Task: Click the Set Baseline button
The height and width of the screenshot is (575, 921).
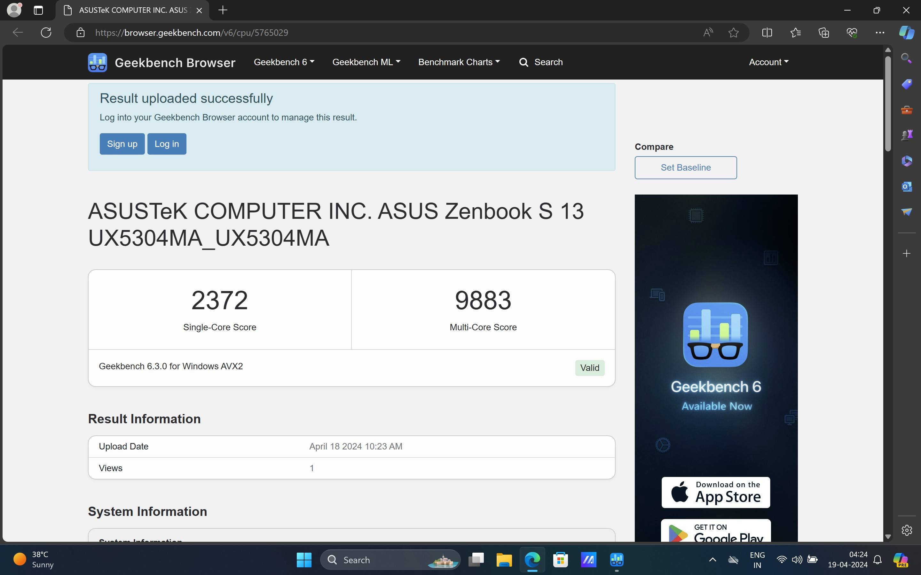Action: tap(685, 168)
